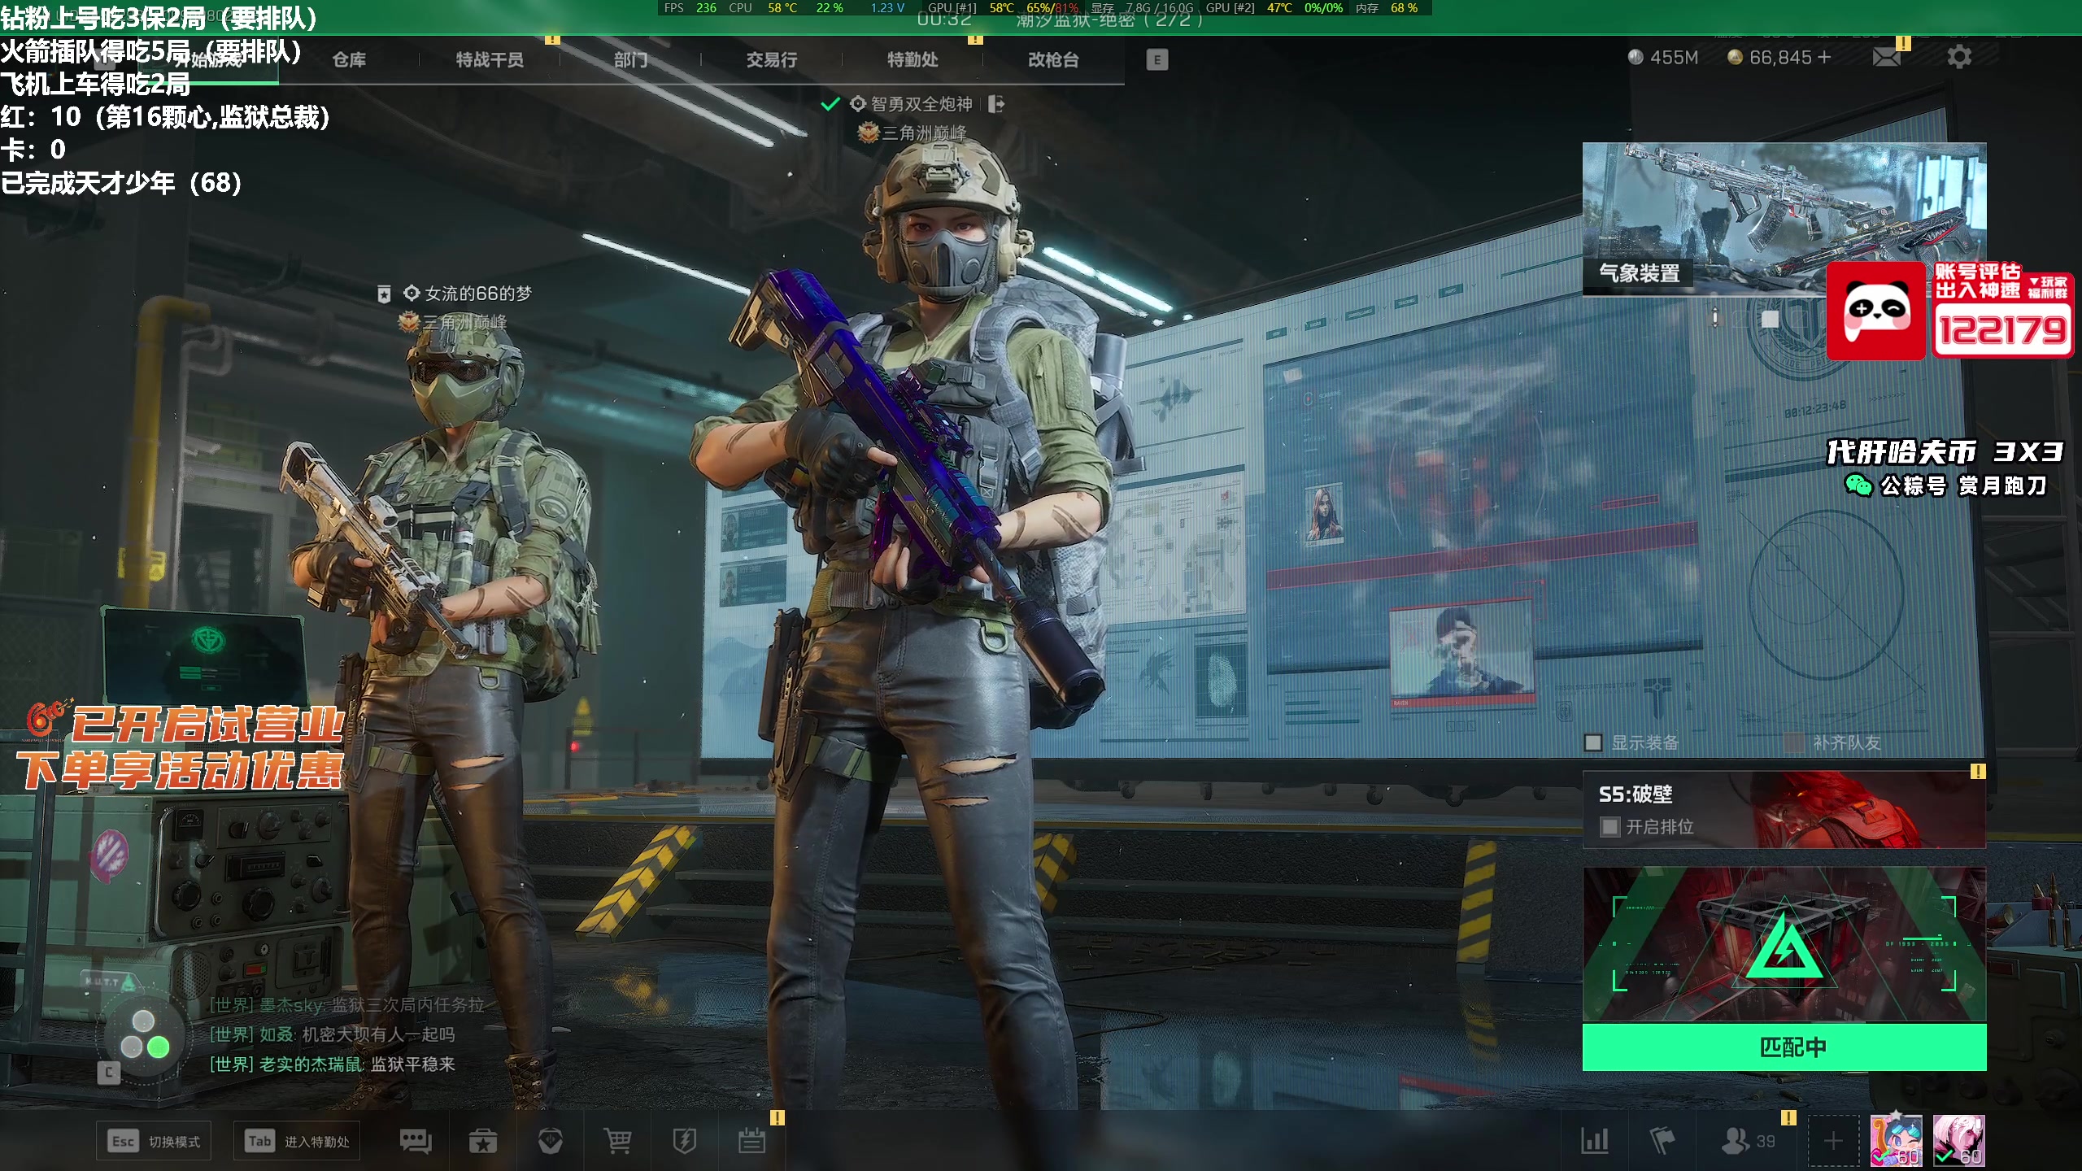Switch to the 改枪台 tab
Image resolution: width=2082 pixels, height=1171 pixels.
[1053, 59]
